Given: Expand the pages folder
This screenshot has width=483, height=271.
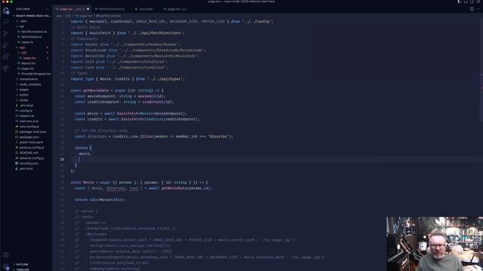Looking at the screenshot, I should (x=24, y=90).
